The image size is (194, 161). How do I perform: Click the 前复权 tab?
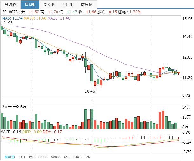[87, 4]
